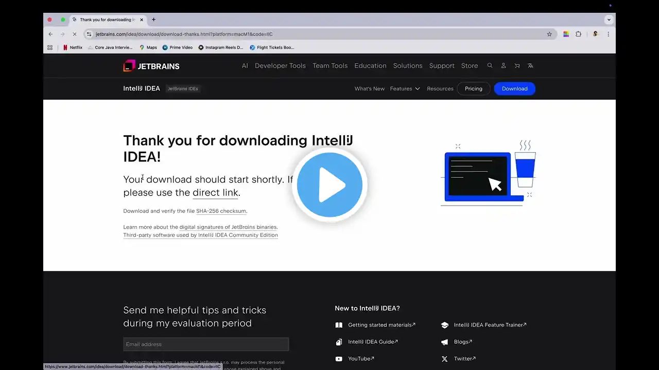Open the shopping cart icon
The image size is (659, 370).
point(517,66)
